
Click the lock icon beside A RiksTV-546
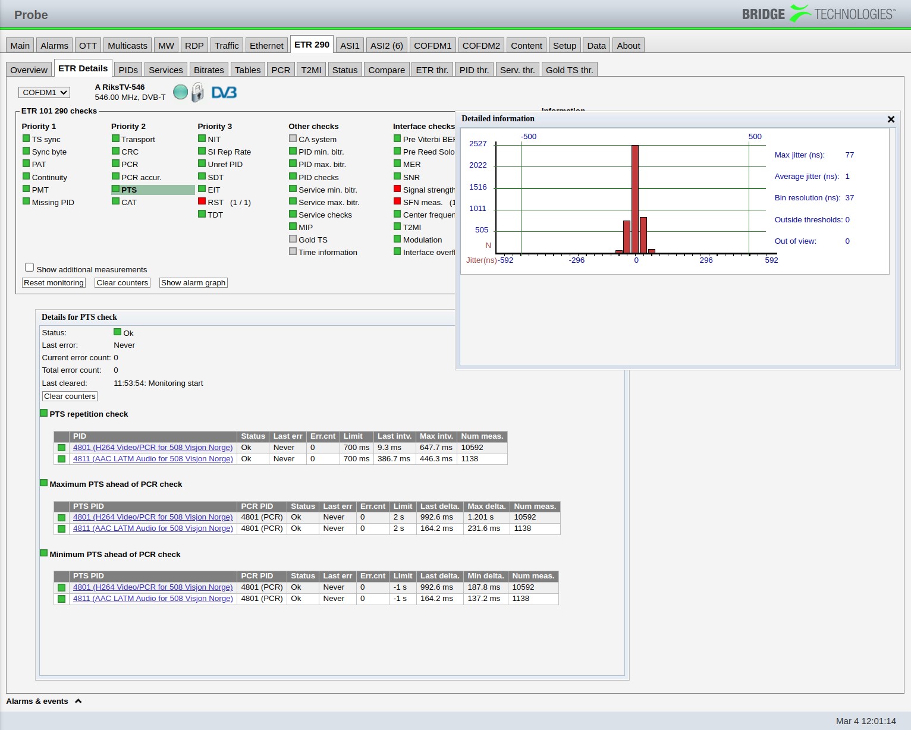click(x=196, y=92)
